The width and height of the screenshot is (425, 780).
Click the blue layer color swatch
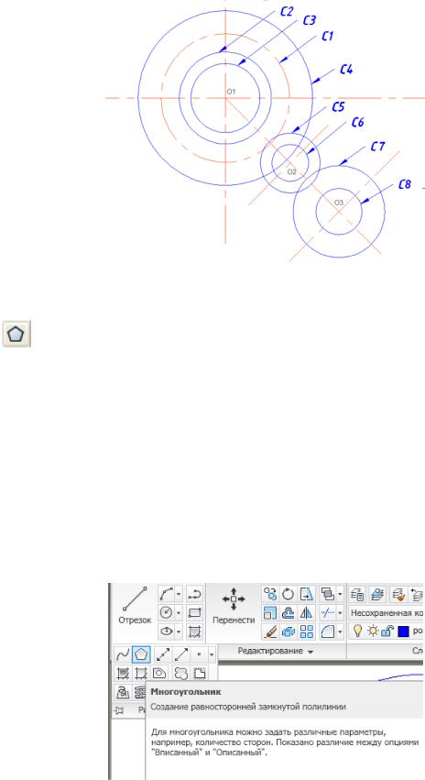point(403,632)
